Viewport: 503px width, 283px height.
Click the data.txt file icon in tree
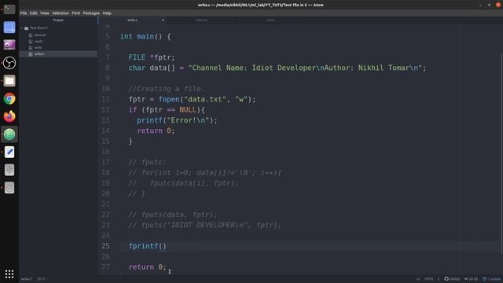click(x=31, y=35)
